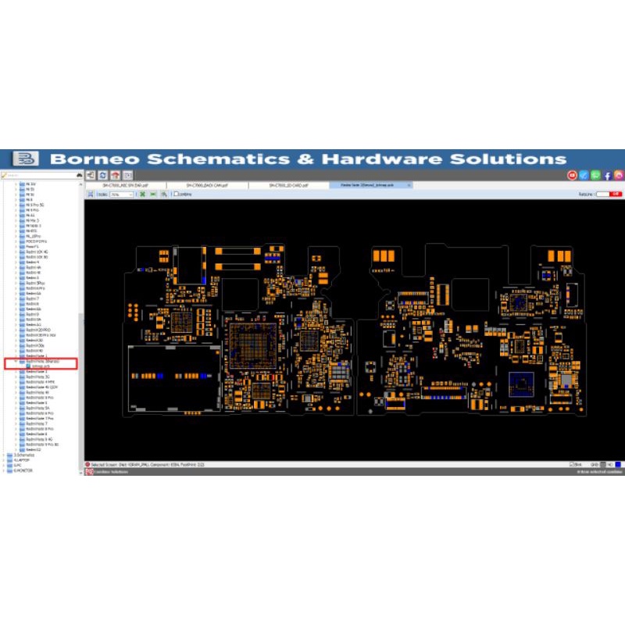The image size is (625, 625).
Task: Open the bitmap.pcb file in the tree
Action: pyautogui.click(x=41, y=366)
